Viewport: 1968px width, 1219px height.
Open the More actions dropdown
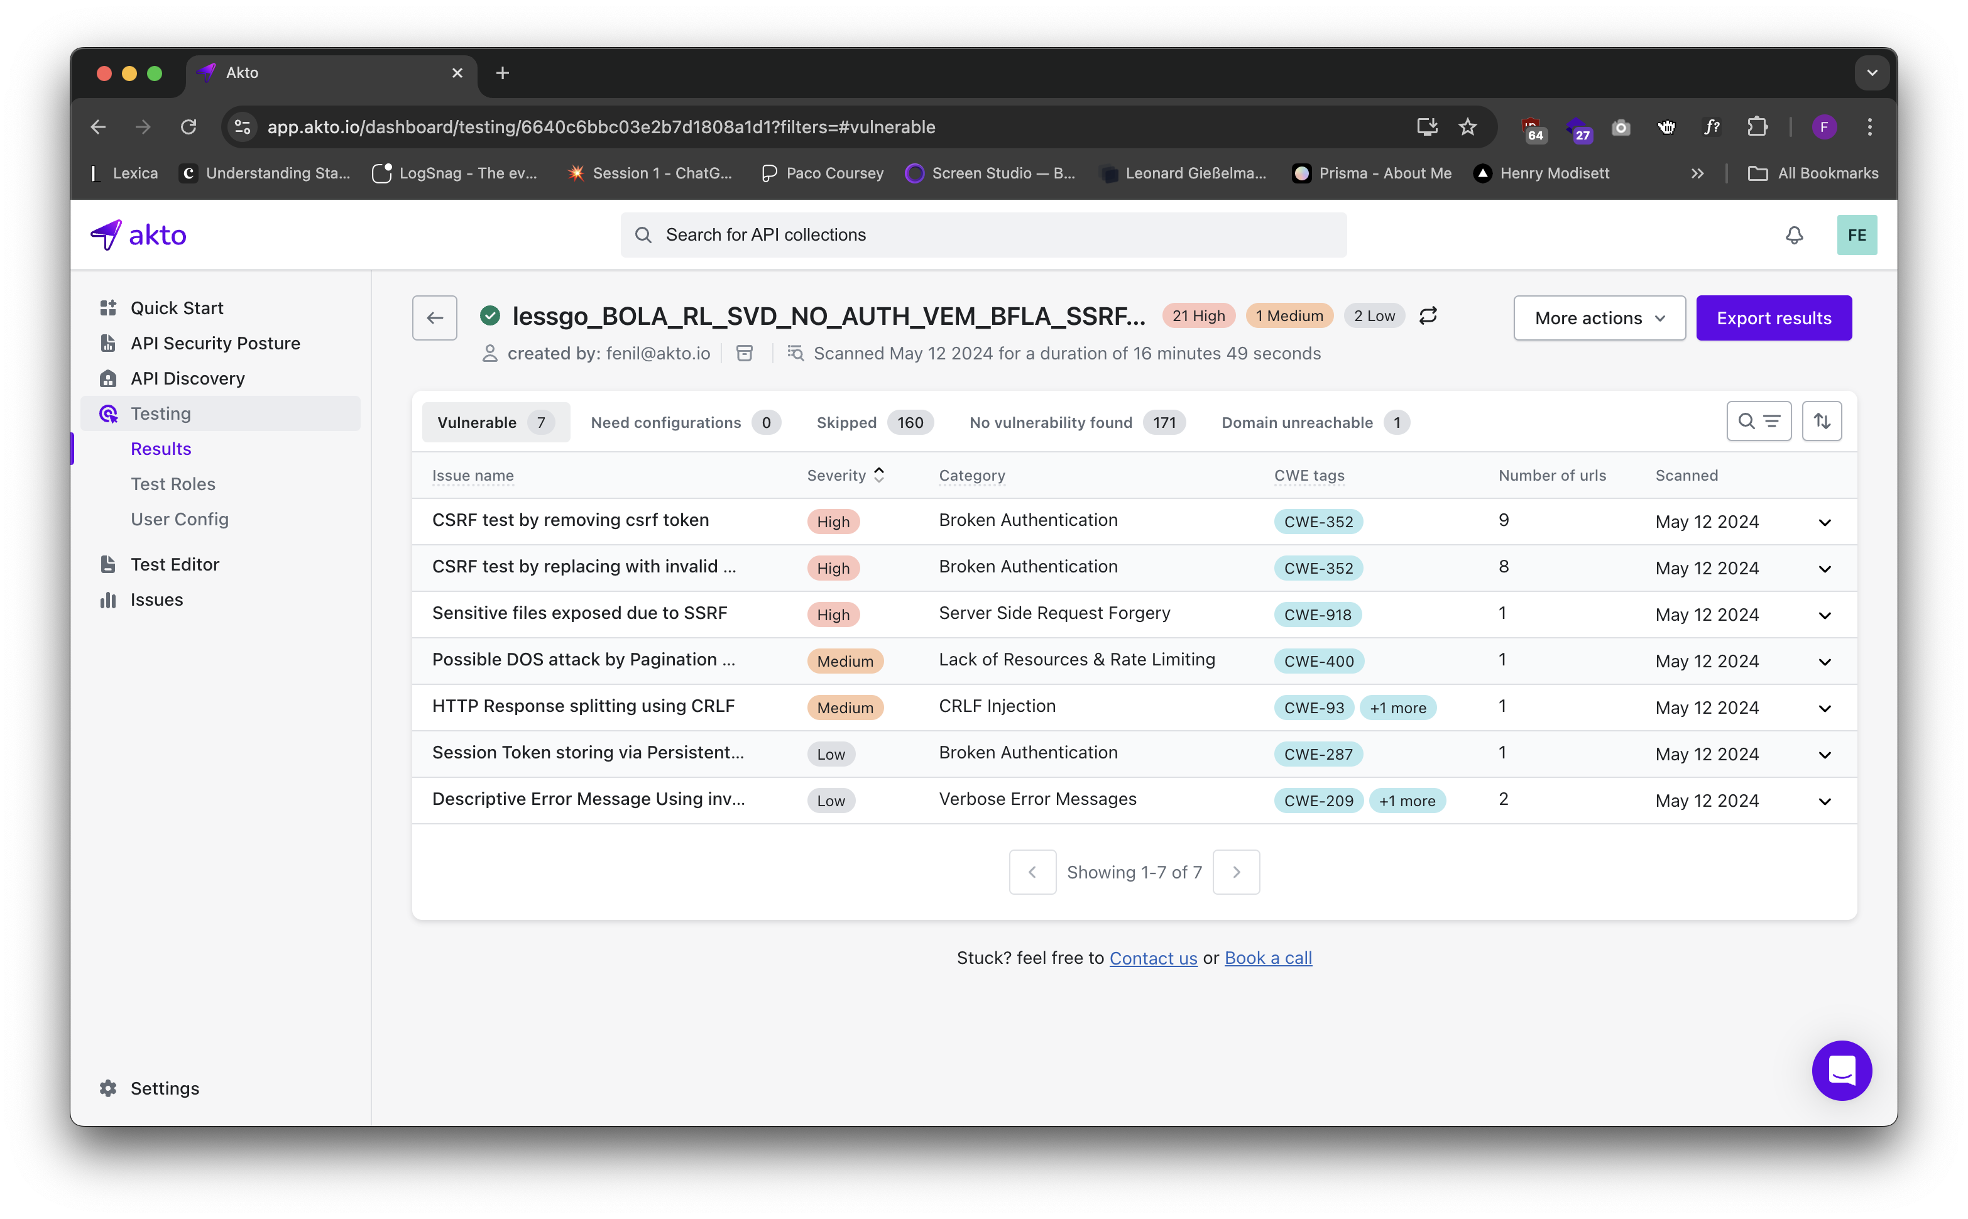(x=1599, y=318)
